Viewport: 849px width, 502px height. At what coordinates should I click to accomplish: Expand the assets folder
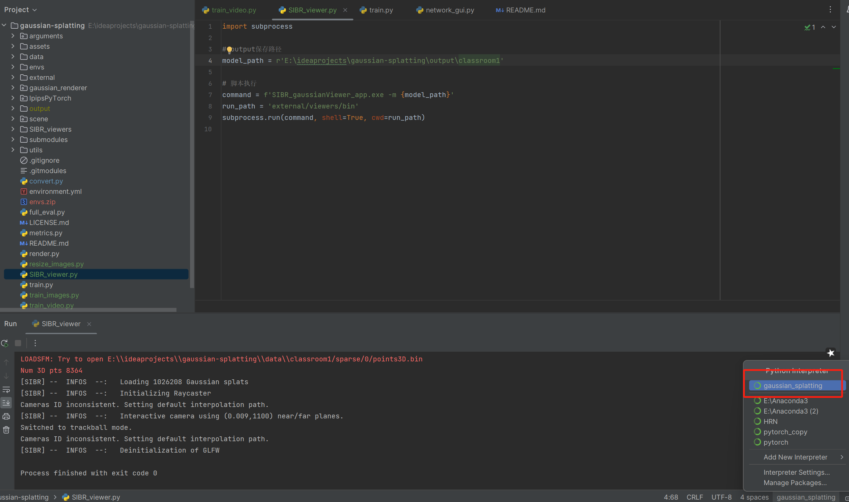coord(13,46)
